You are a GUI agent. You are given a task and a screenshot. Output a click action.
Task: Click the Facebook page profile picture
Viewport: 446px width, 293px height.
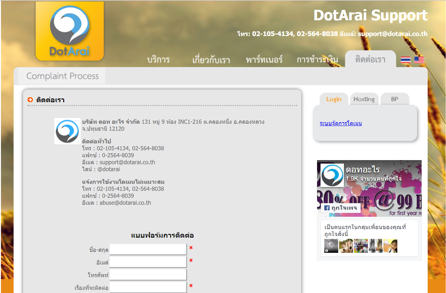332,175
